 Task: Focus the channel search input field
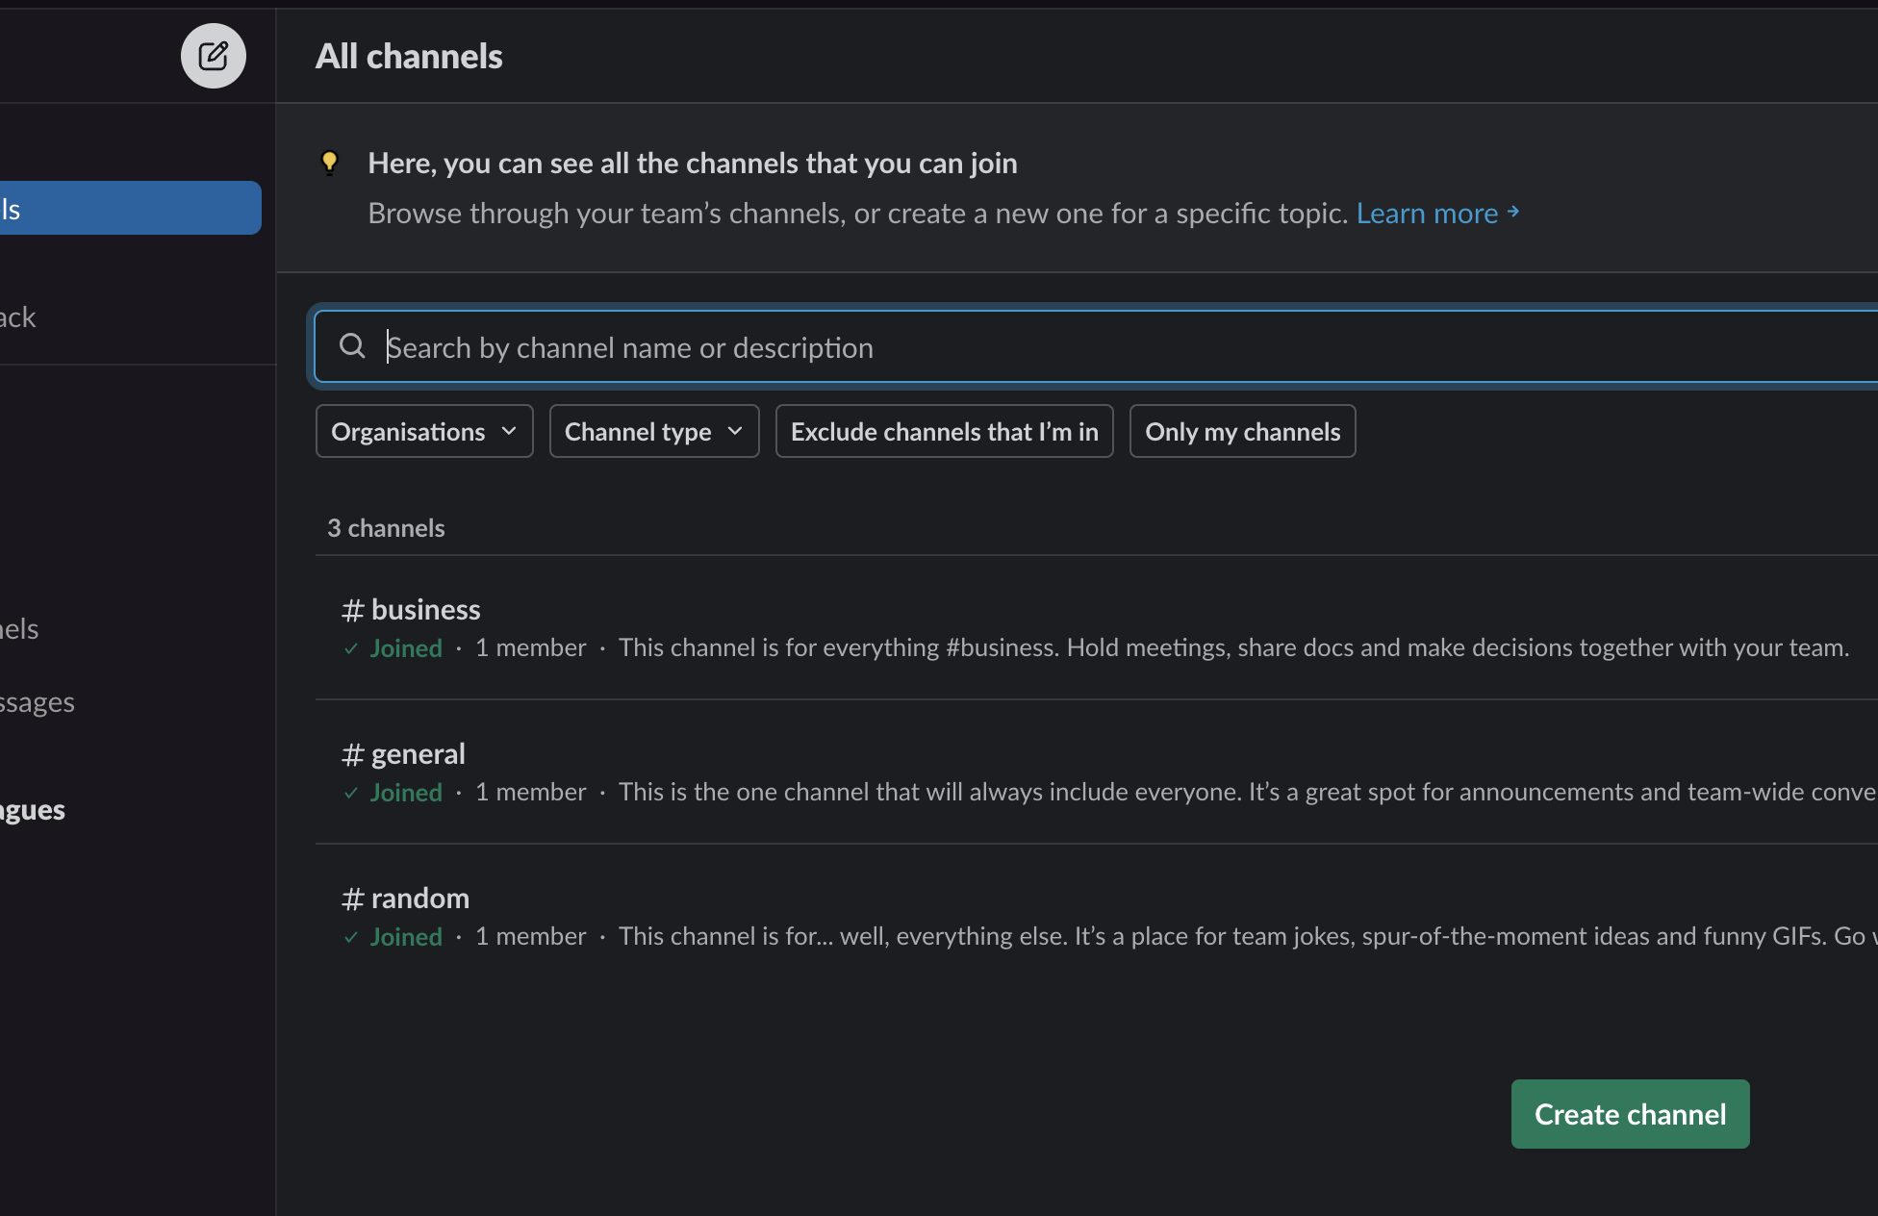coord(1058,346)
